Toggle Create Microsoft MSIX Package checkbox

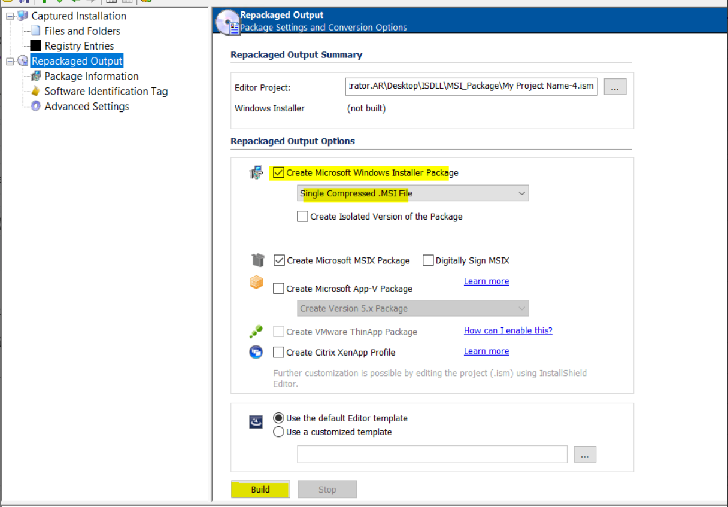click(278, 260)
